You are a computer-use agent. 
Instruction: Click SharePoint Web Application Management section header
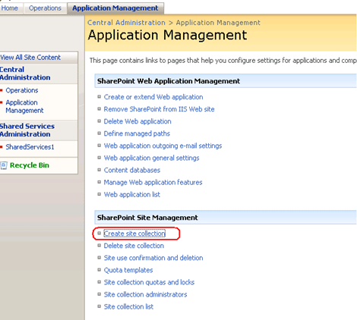[169, 81]
